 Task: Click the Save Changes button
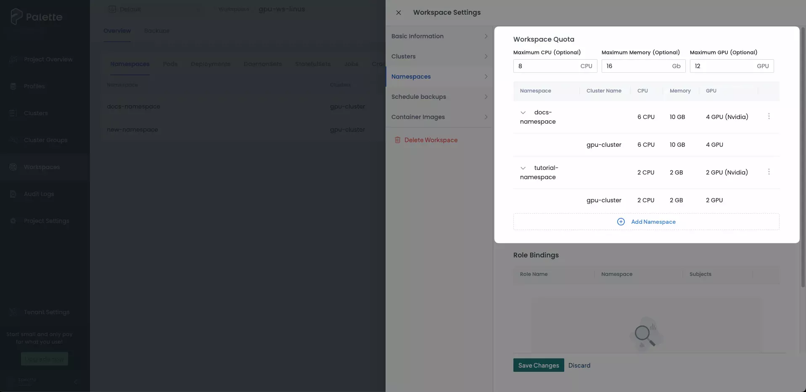(538, 365)
